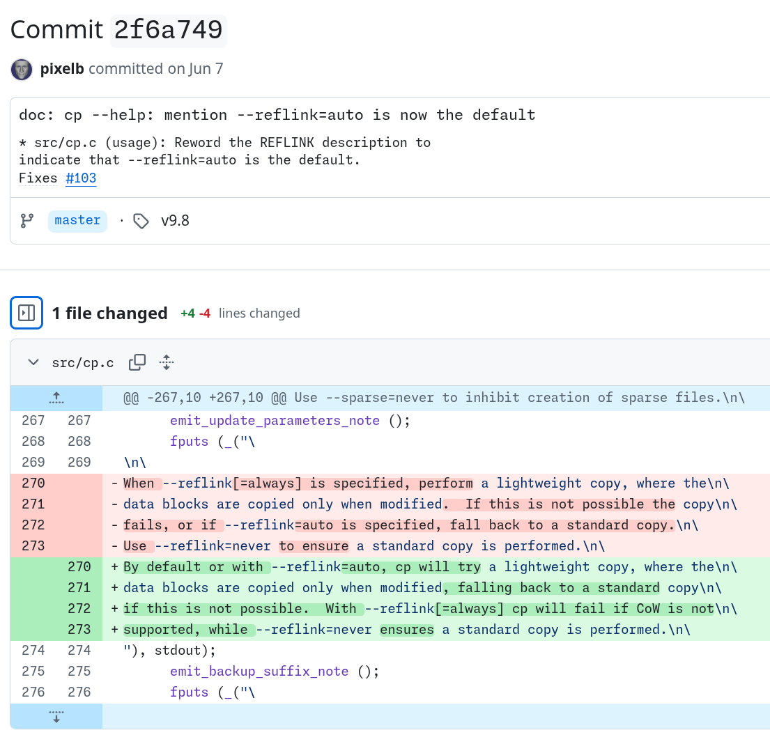Expand hidden lines above line 267
This screenshot has height=744, width=770.
(56, 398)
